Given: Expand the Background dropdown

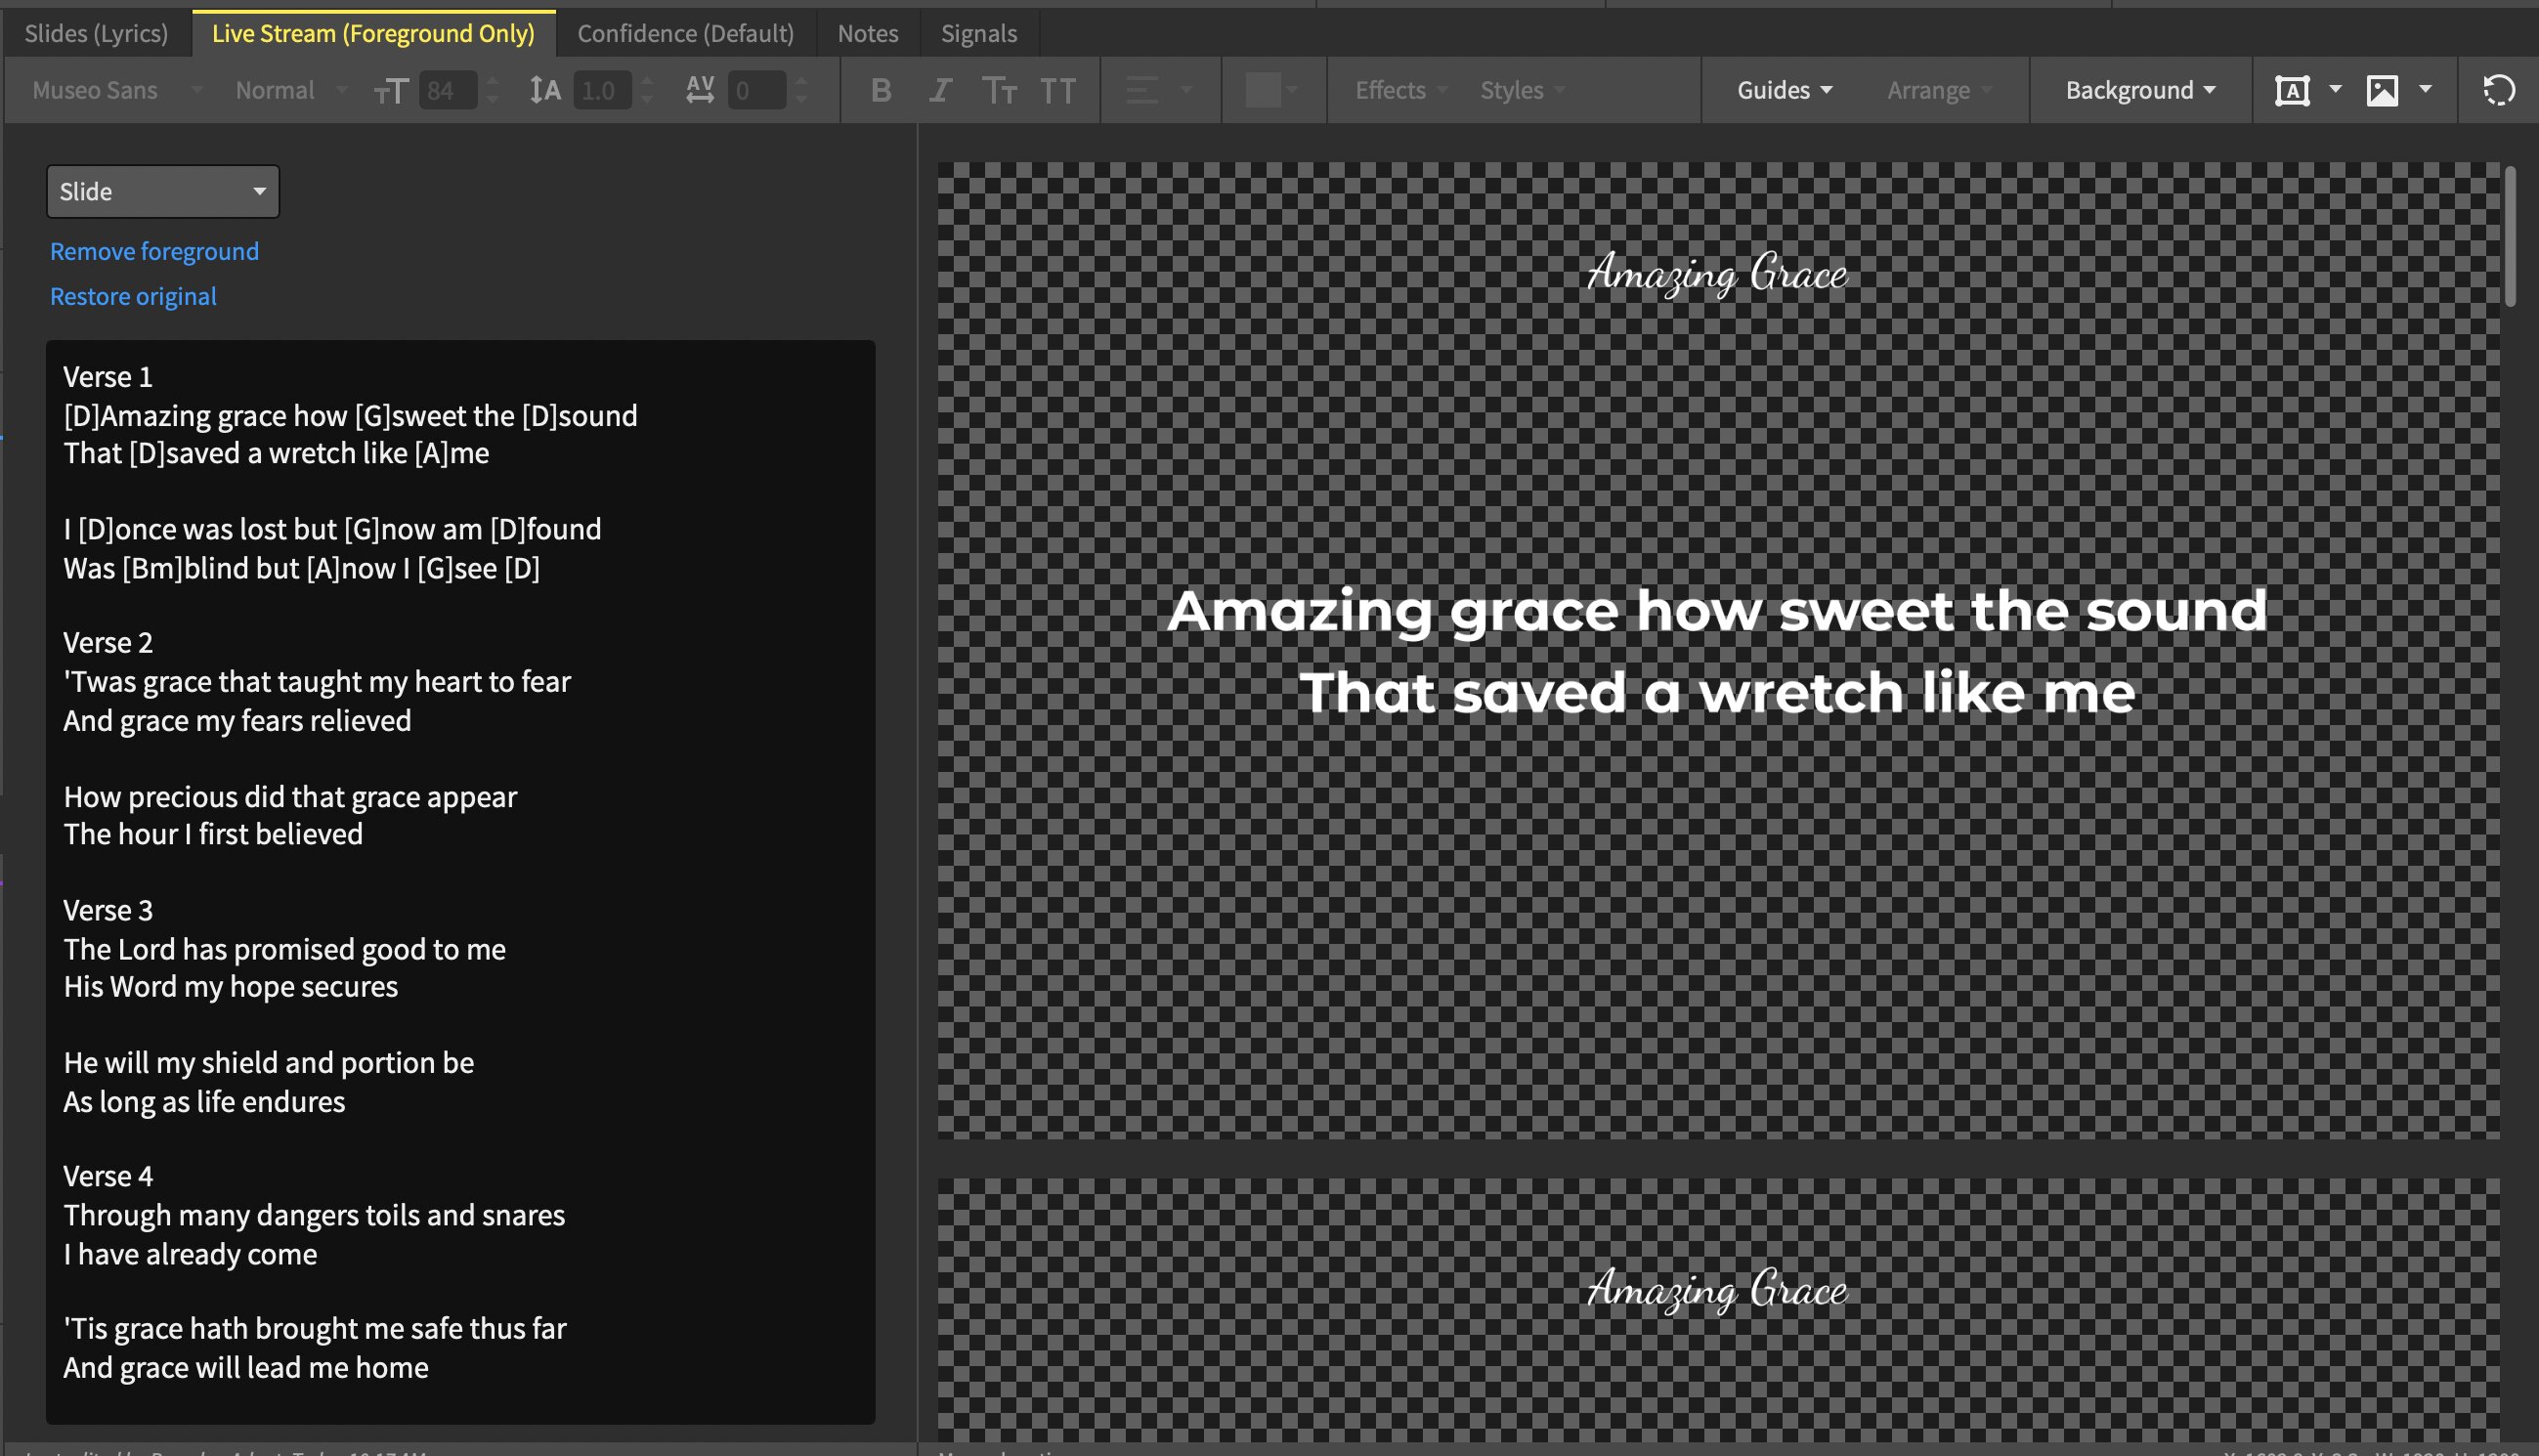Looking at the screenshot, I should tap(2140, 90).
